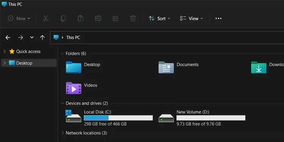Expand the Quick access tree node
The image size is (284, 142).
coord(5,51)
